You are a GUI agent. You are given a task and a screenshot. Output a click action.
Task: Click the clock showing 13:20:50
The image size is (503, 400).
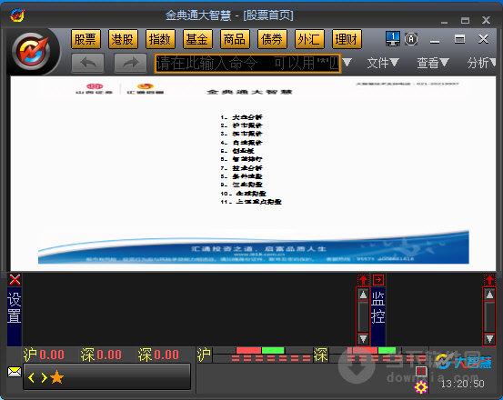coord(462,384)
